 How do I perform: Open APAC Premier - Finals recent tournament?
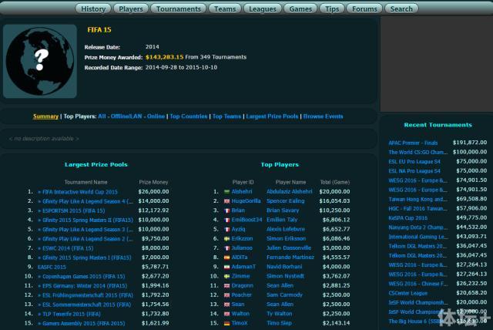[x=413, y=143]
